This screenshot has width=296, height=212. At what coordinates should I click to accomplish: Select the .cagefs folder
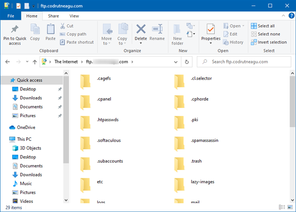pos(95,81)
